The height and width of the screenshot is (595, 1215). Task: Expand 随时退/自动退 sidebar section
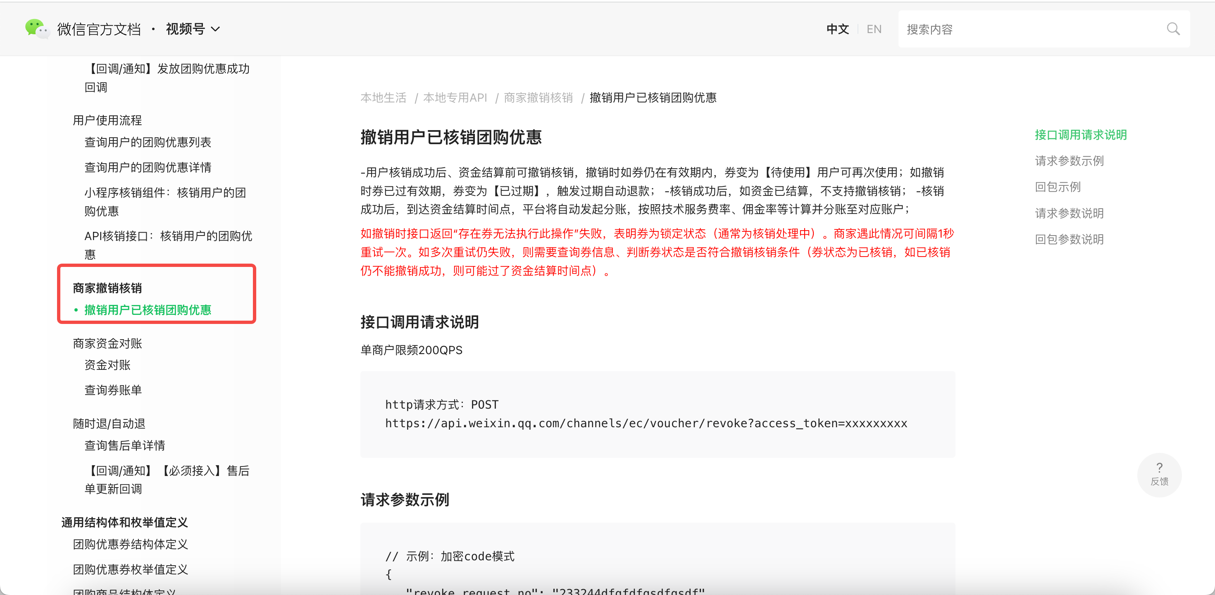point(109,424)
